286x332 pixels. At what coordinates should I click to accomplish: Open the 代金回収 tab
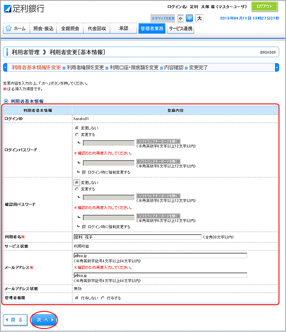coord(97,28)
